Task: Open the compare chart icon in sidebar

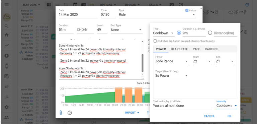Action: click(7, 86)
